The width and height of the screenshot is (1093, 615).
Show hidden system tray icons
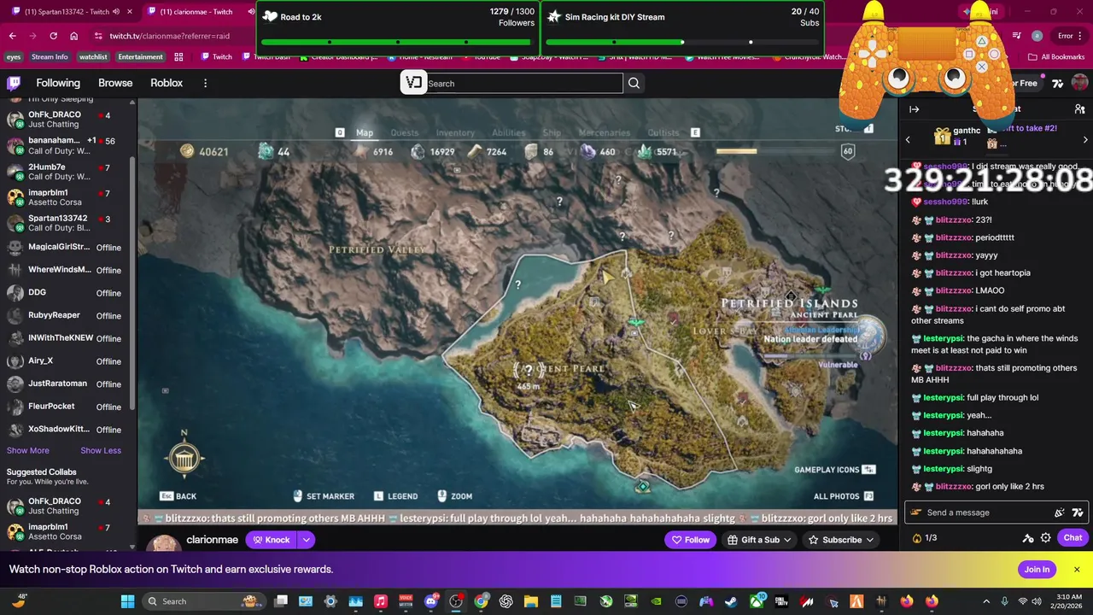[986, 601]
